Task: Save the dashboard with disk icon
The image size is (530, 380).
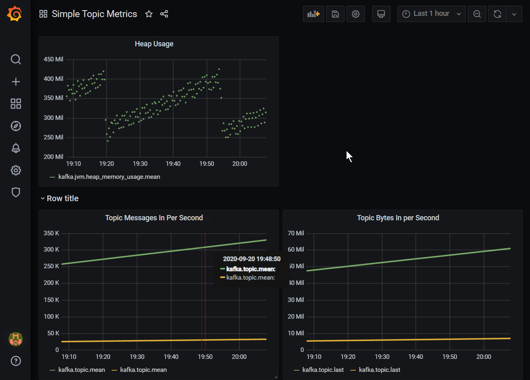Action: (x=335, y=14)
